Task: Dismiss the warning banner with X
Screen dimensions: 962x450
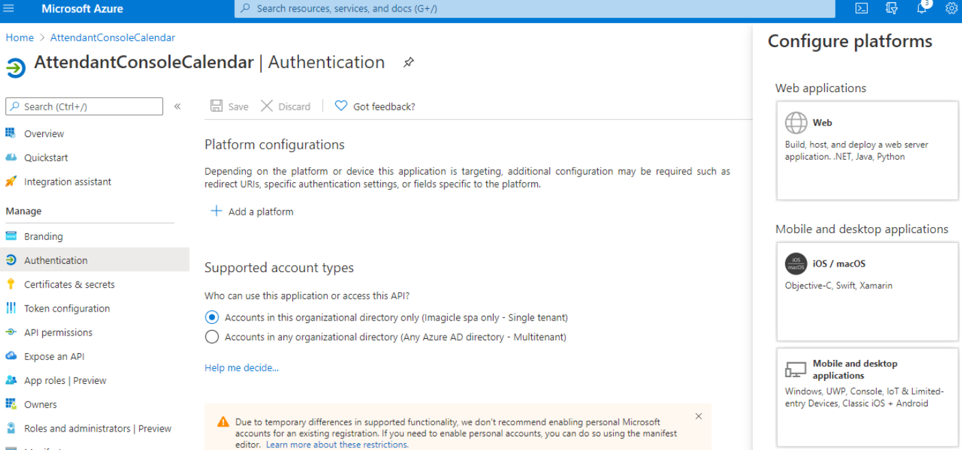Action: [x=698, y=416]
